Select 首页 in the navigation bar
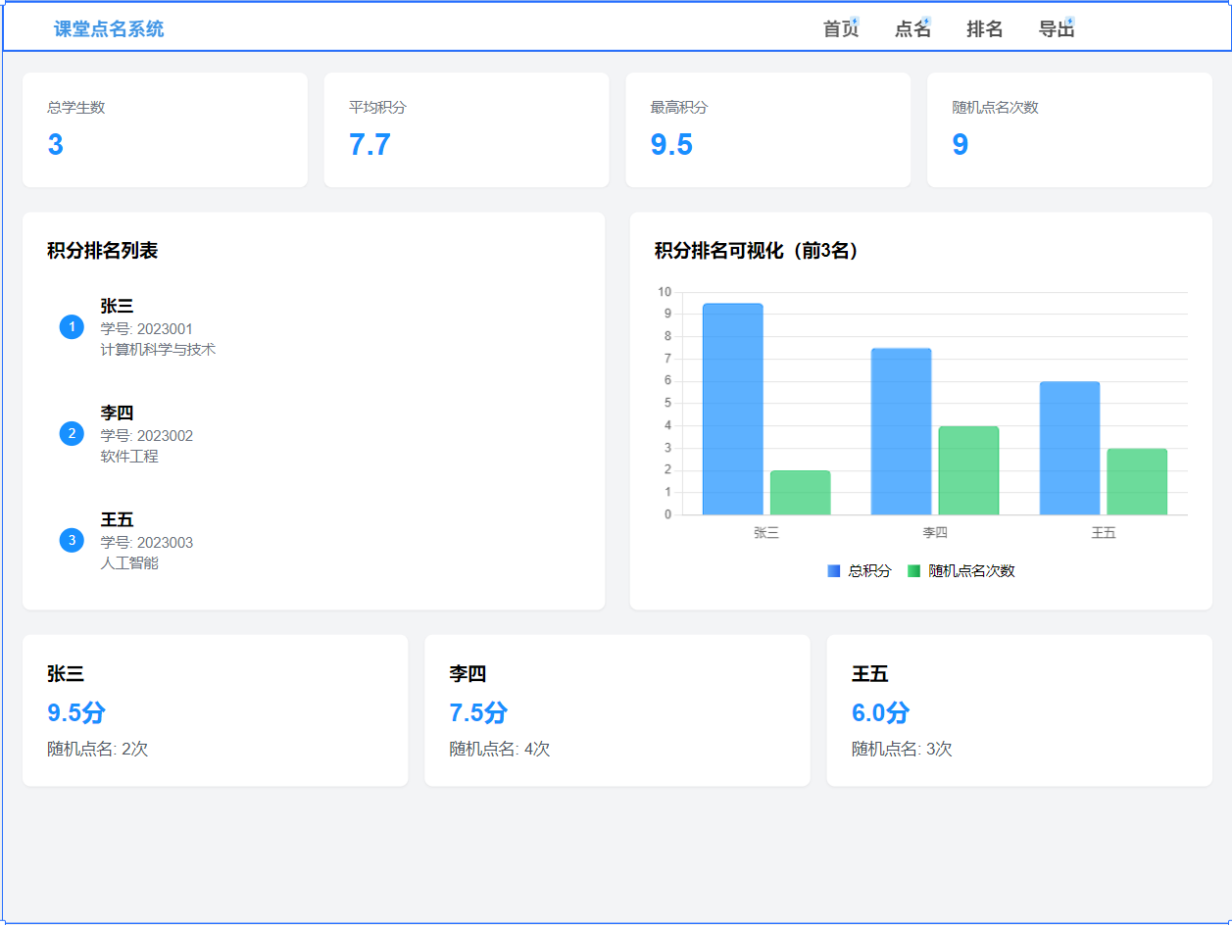This screenshot has width=1232, height=925. click(841, 28)
